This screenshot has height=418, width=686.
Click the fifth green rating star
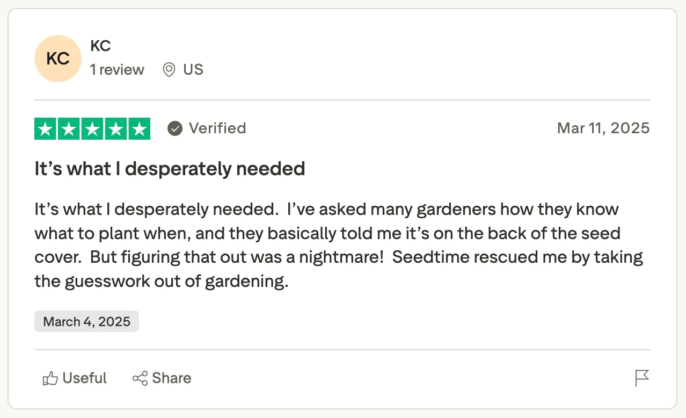coord(139,129)
